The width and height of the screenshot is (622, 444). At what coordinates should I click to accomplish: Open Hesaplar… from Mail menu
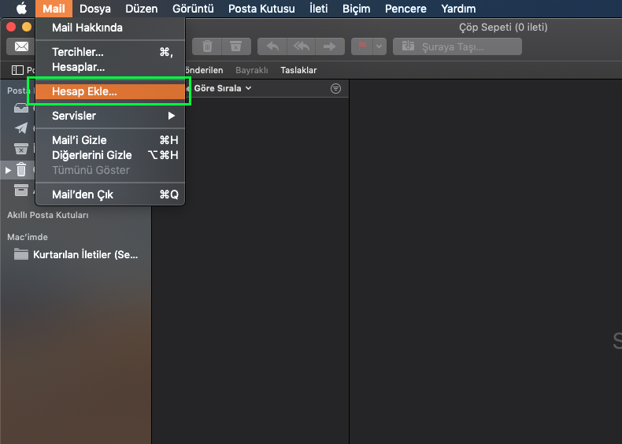coord(110,67)
